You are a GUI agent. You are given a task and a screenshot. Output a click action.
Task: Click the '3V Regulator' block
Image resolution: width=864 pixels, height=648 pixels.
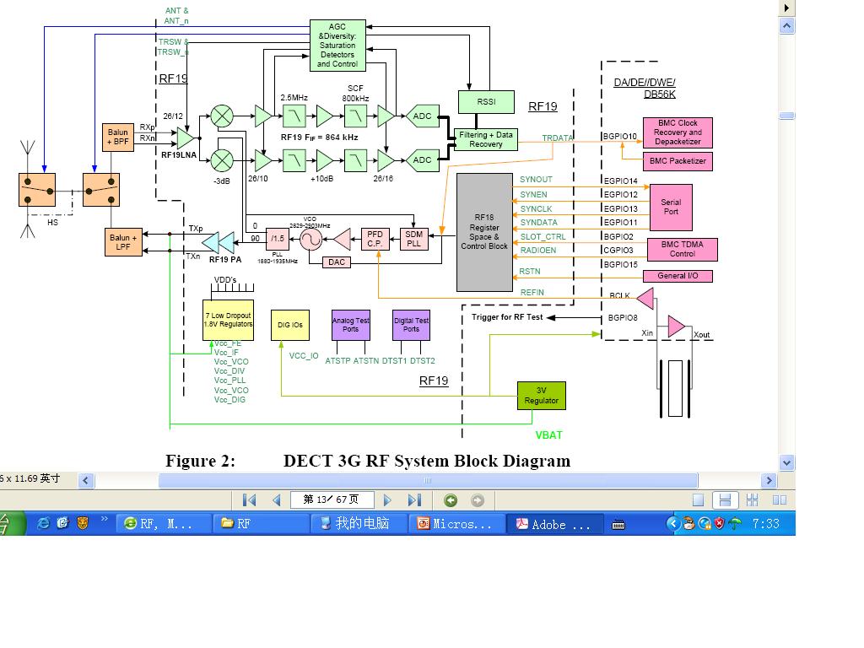pos(541,396)
